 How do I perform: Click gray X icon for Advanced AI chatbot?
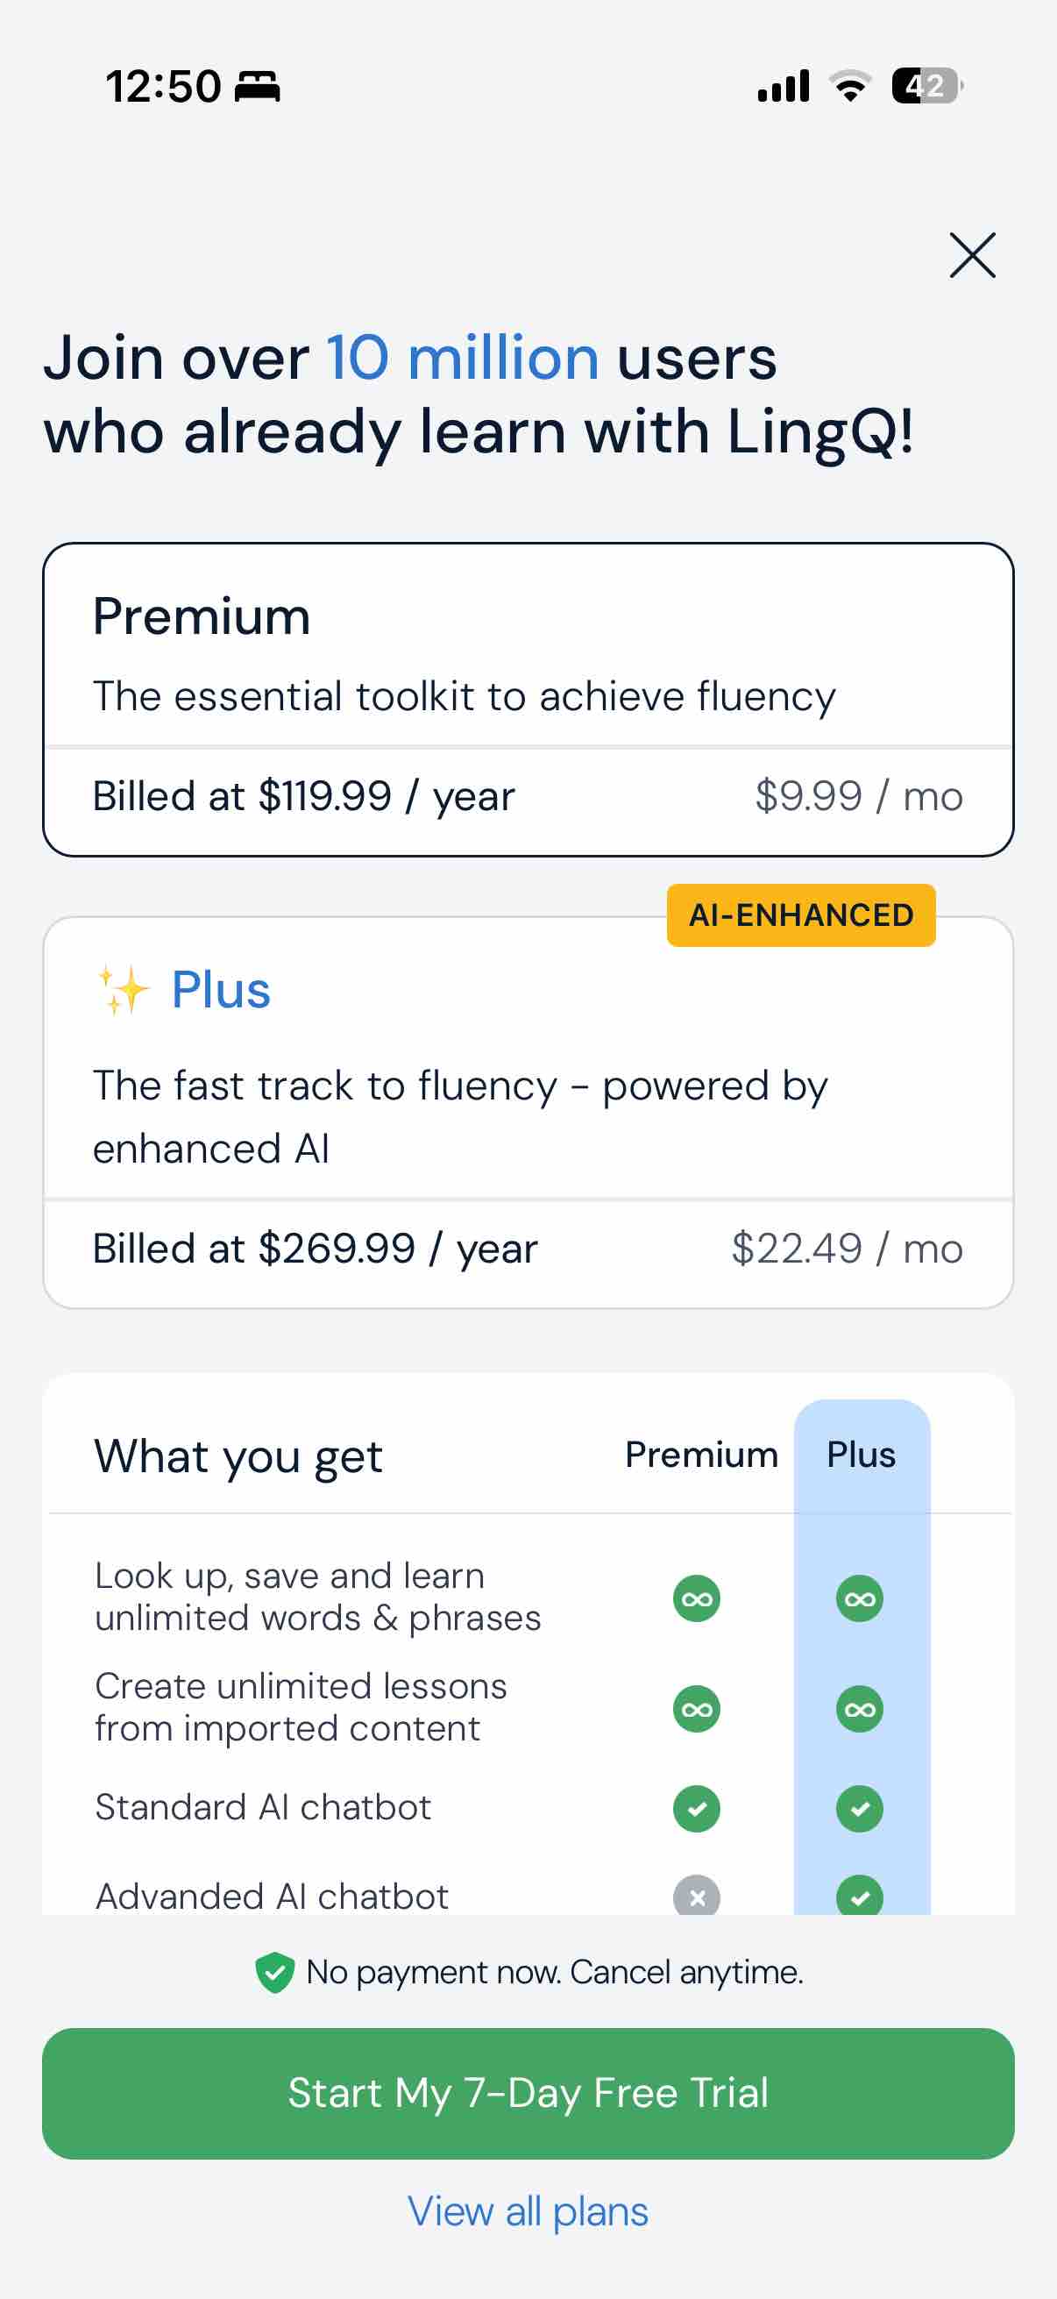point(697,1896)
